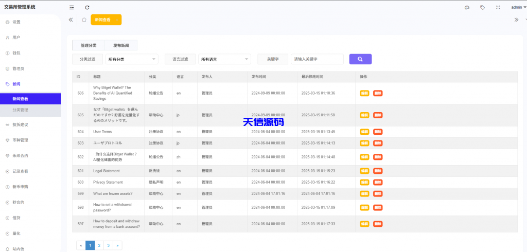This screenshot has width=527, height=252.
Task: Edit User Terms row 604
Action: (365, 132)
